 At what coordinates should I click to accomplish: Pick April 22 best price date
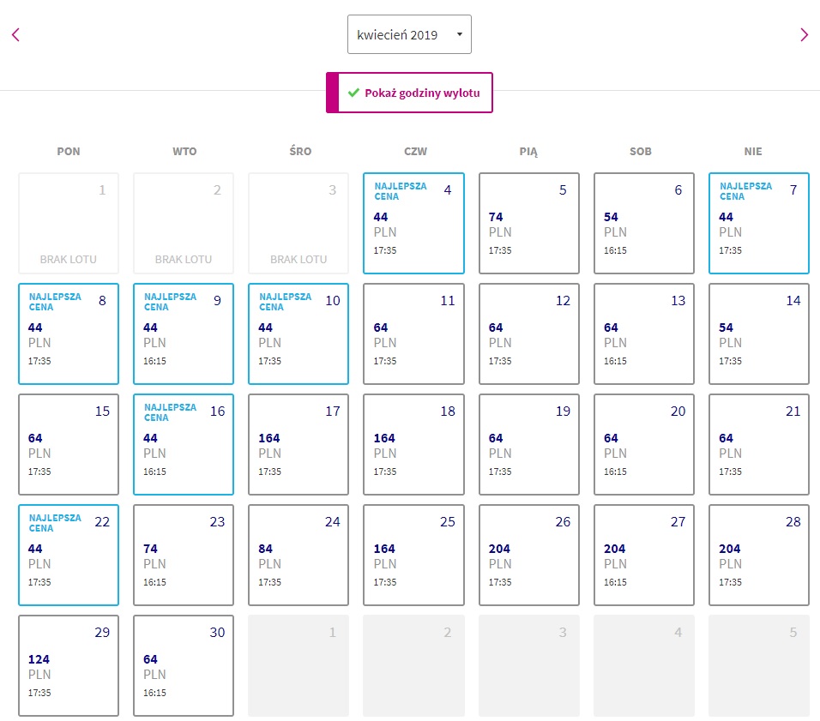pos(69,555)
